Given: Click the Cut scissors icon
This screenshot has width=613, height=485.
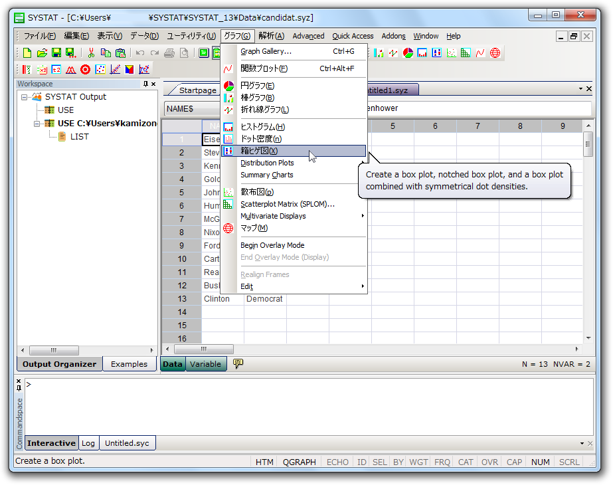Looking at the screenshot, I should (x=91, y=52).
